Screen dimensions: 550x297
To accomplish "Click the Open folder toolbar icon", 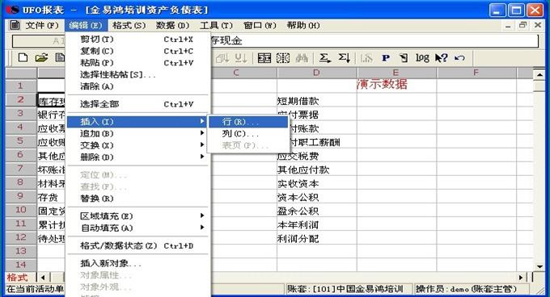I will point(41,58).
